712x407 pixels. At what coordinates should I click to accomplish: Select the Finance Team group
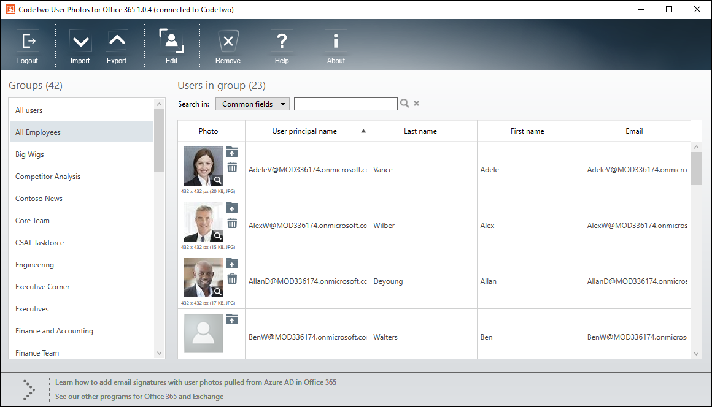pyautogui.click(x=82, y=352)
